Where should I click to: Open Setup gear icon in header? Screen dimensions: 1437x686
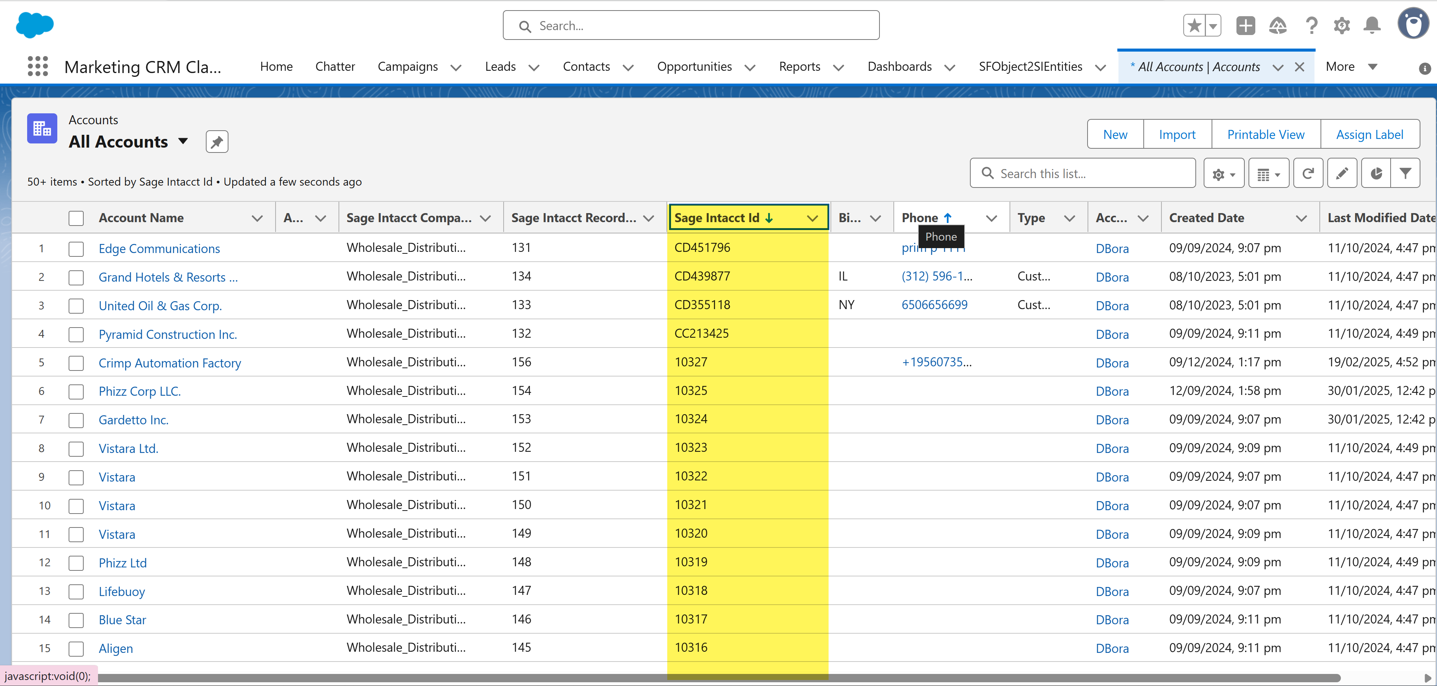(1342, 26)
